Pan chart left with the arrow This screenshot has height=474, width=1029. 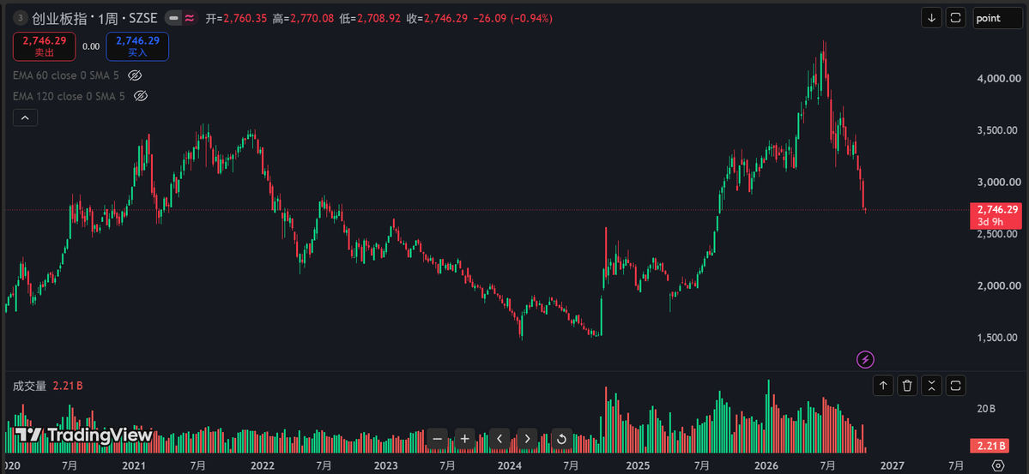[x=499, y=439]
